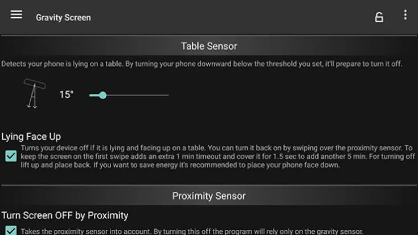Click slider's filled segment left of handle
Image resolution: width=418 pixels, height=235 pixels.
pos(95,95)
